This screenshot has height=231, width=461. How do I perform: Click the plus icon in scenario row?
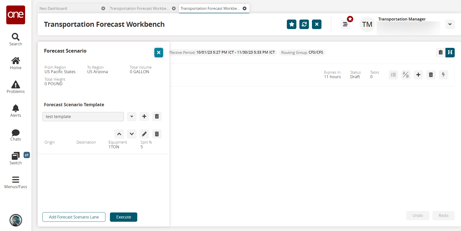tap(418, 75)
